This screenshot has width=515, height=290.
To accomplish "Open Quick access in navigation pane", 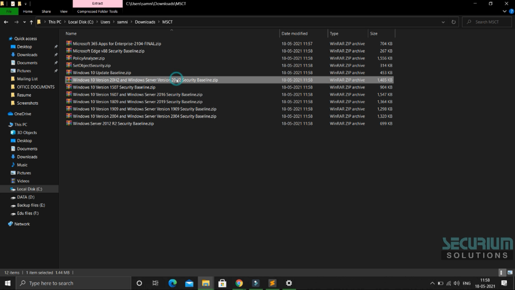I will (x=25, y=39).
